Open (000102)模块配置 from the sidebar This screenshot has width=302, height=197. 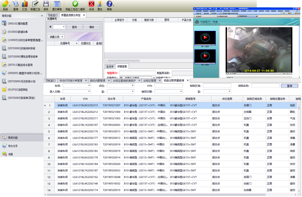point(18,23)
